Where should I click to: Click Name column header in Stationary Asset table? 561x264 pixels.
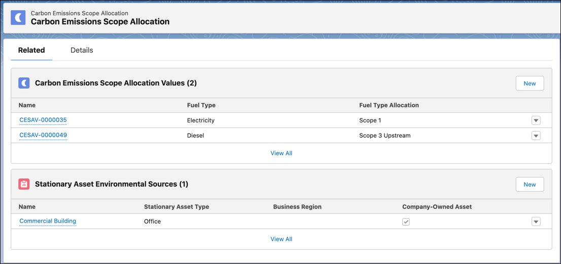(x=27, y=206)
